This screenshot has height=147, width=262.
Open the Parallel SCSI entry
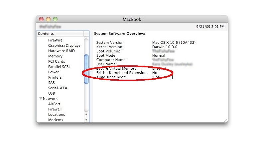[x=59, y=67]
